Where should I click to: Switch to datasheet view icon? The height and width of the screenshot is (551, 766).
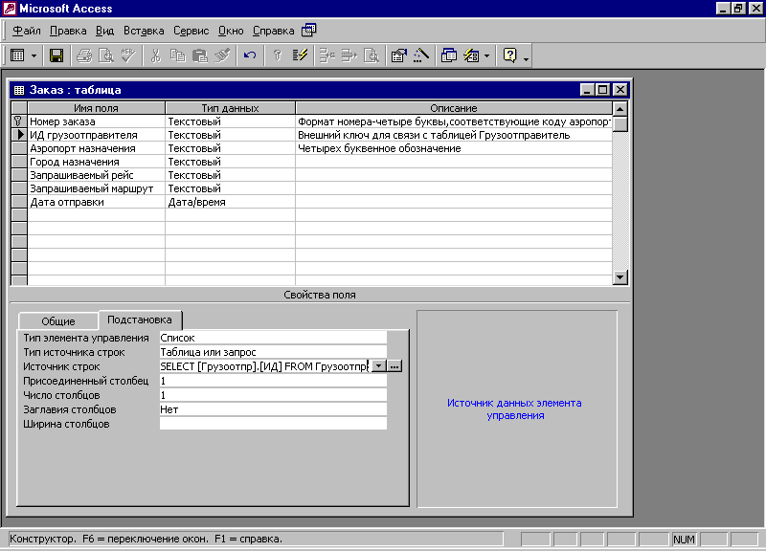pyautogui.click(x=17, y=55)
